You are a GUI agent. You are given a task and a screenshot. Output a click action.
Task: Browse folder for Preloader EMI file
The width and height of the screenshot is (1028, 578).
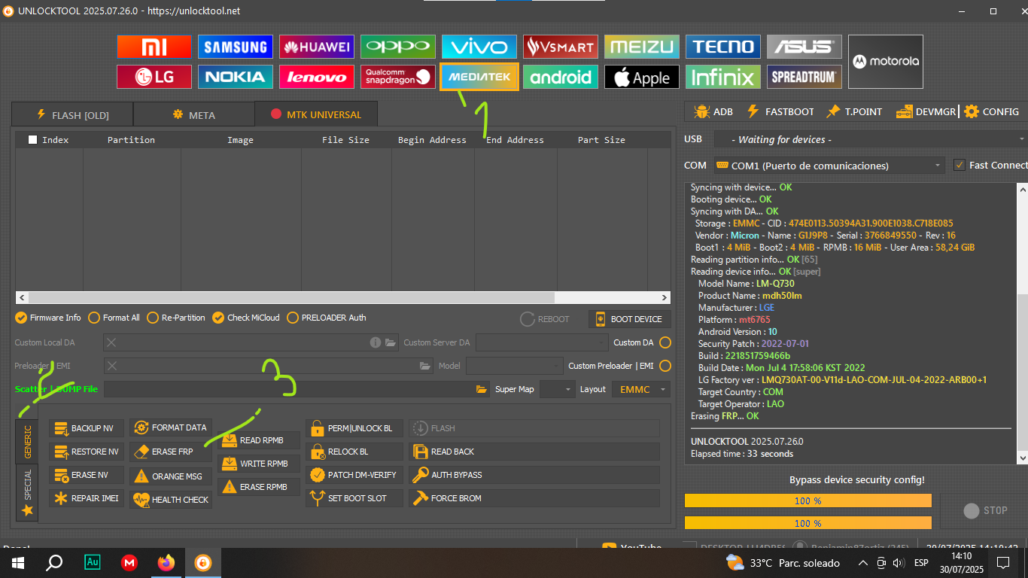click(x=425, y=366)
